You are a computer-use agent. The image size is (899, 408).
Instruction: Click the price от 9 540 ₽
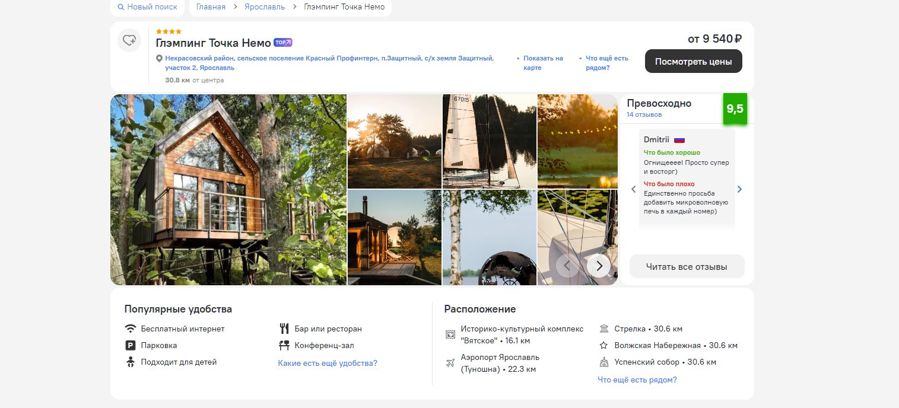[x=715, y=39]
